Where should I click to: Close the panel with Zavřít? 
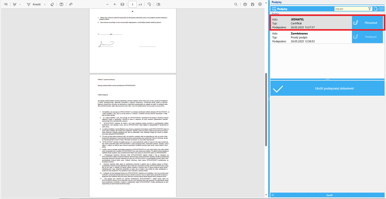(x=327, y=195)
